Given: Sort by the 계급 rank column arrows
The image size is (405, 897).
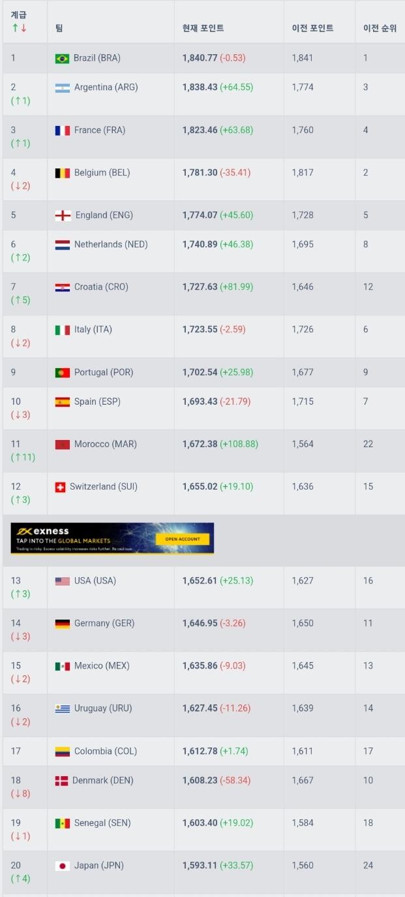Looking at the screenshot, I should coord(19,28).
